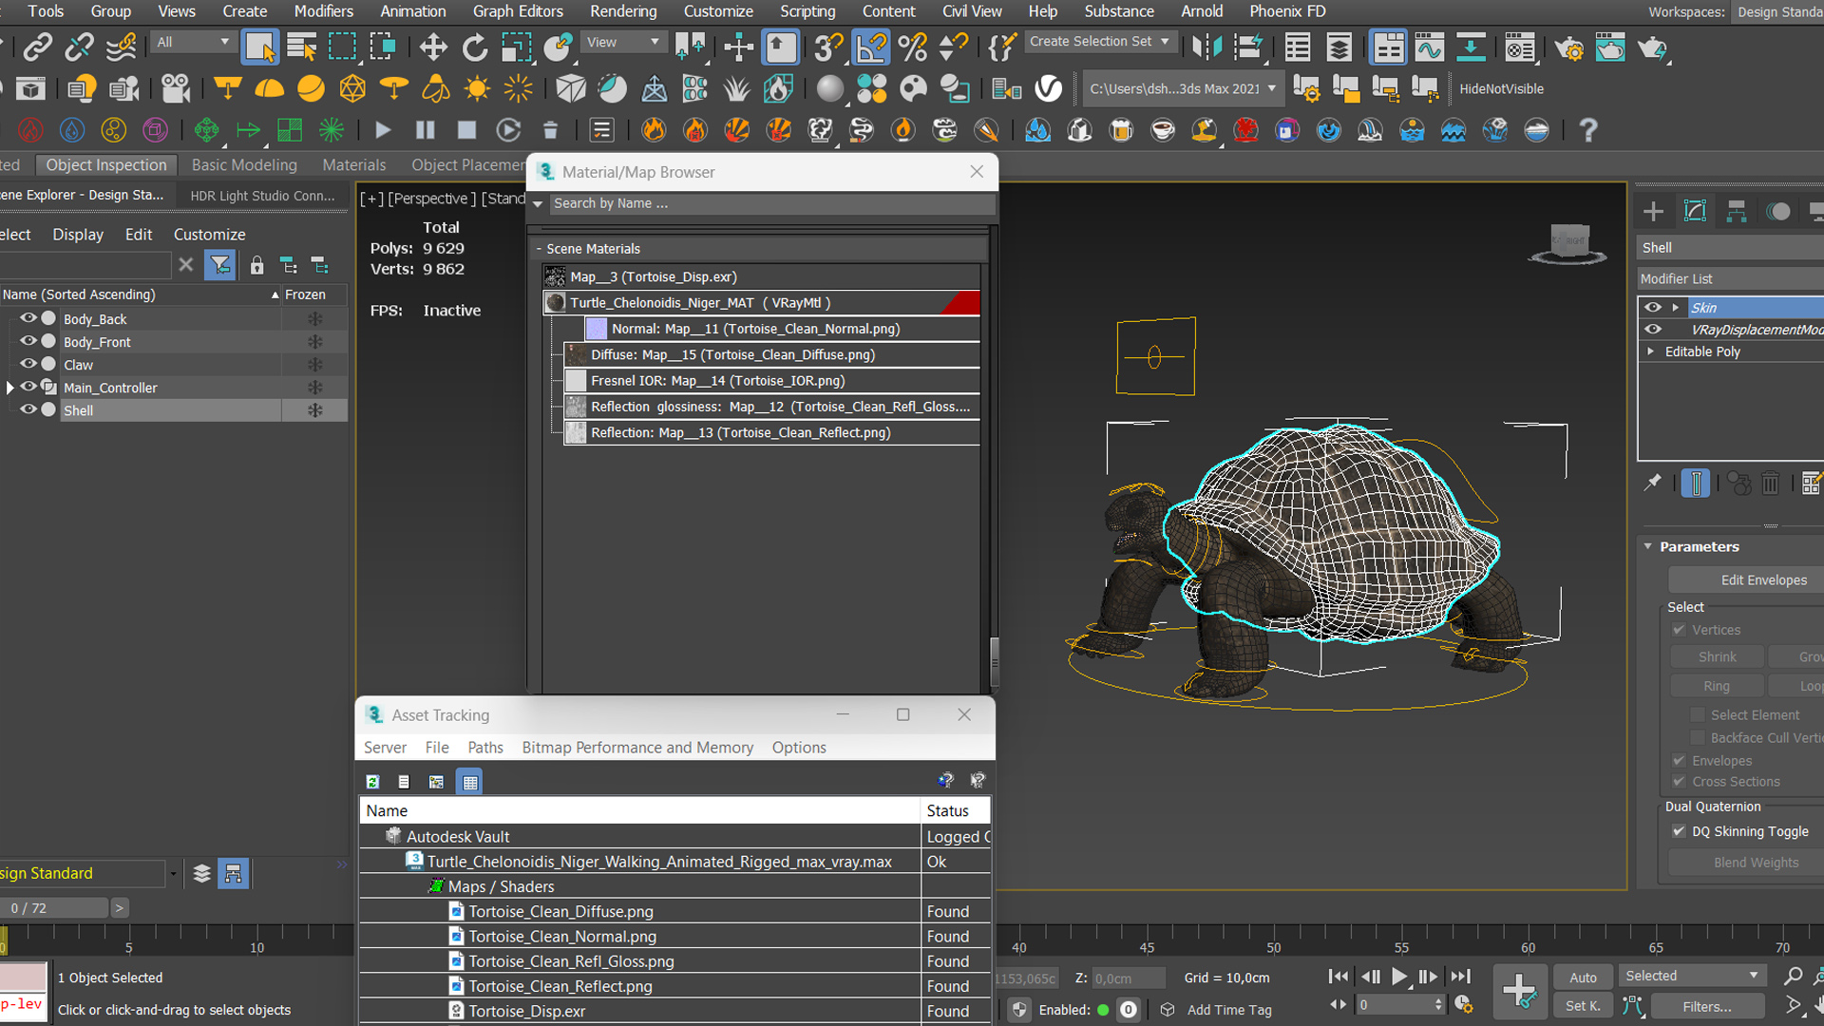Image resolution: width=1824 pixels, height=1026 pixels.
Task: Open the Curve Editor icon
Action: [1429, 47]
